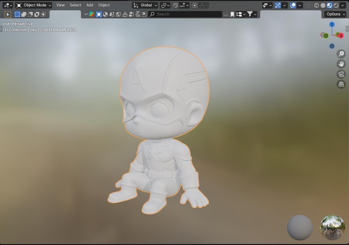Choose Subtract selection mode icon
The image size is (349, 245).
[30, 14]
